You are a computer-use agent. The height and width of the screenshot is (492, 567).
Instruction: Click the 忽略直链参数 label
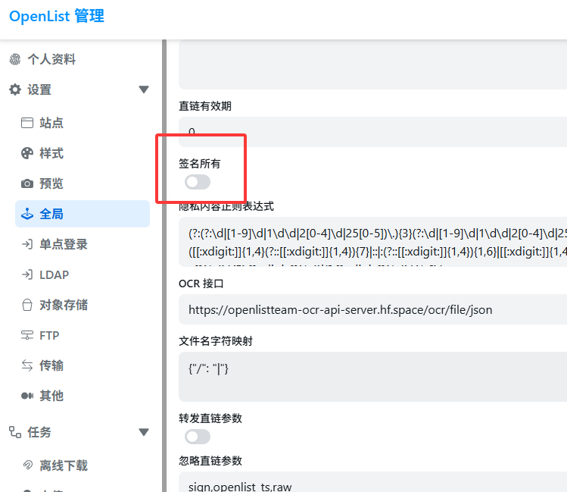(x=210, y=461)
